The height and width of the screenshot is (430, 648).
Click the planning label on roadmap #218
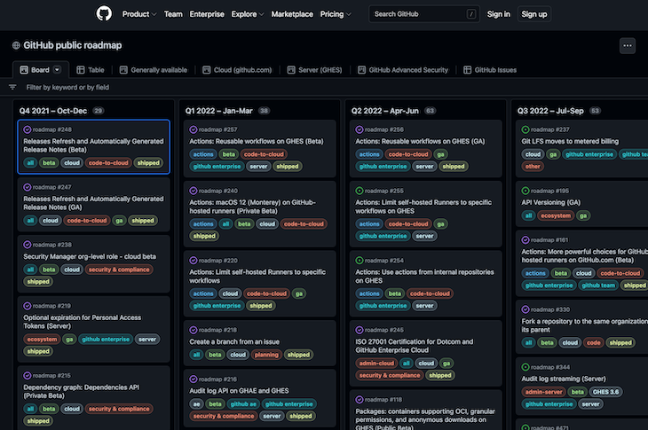(266, 355)
